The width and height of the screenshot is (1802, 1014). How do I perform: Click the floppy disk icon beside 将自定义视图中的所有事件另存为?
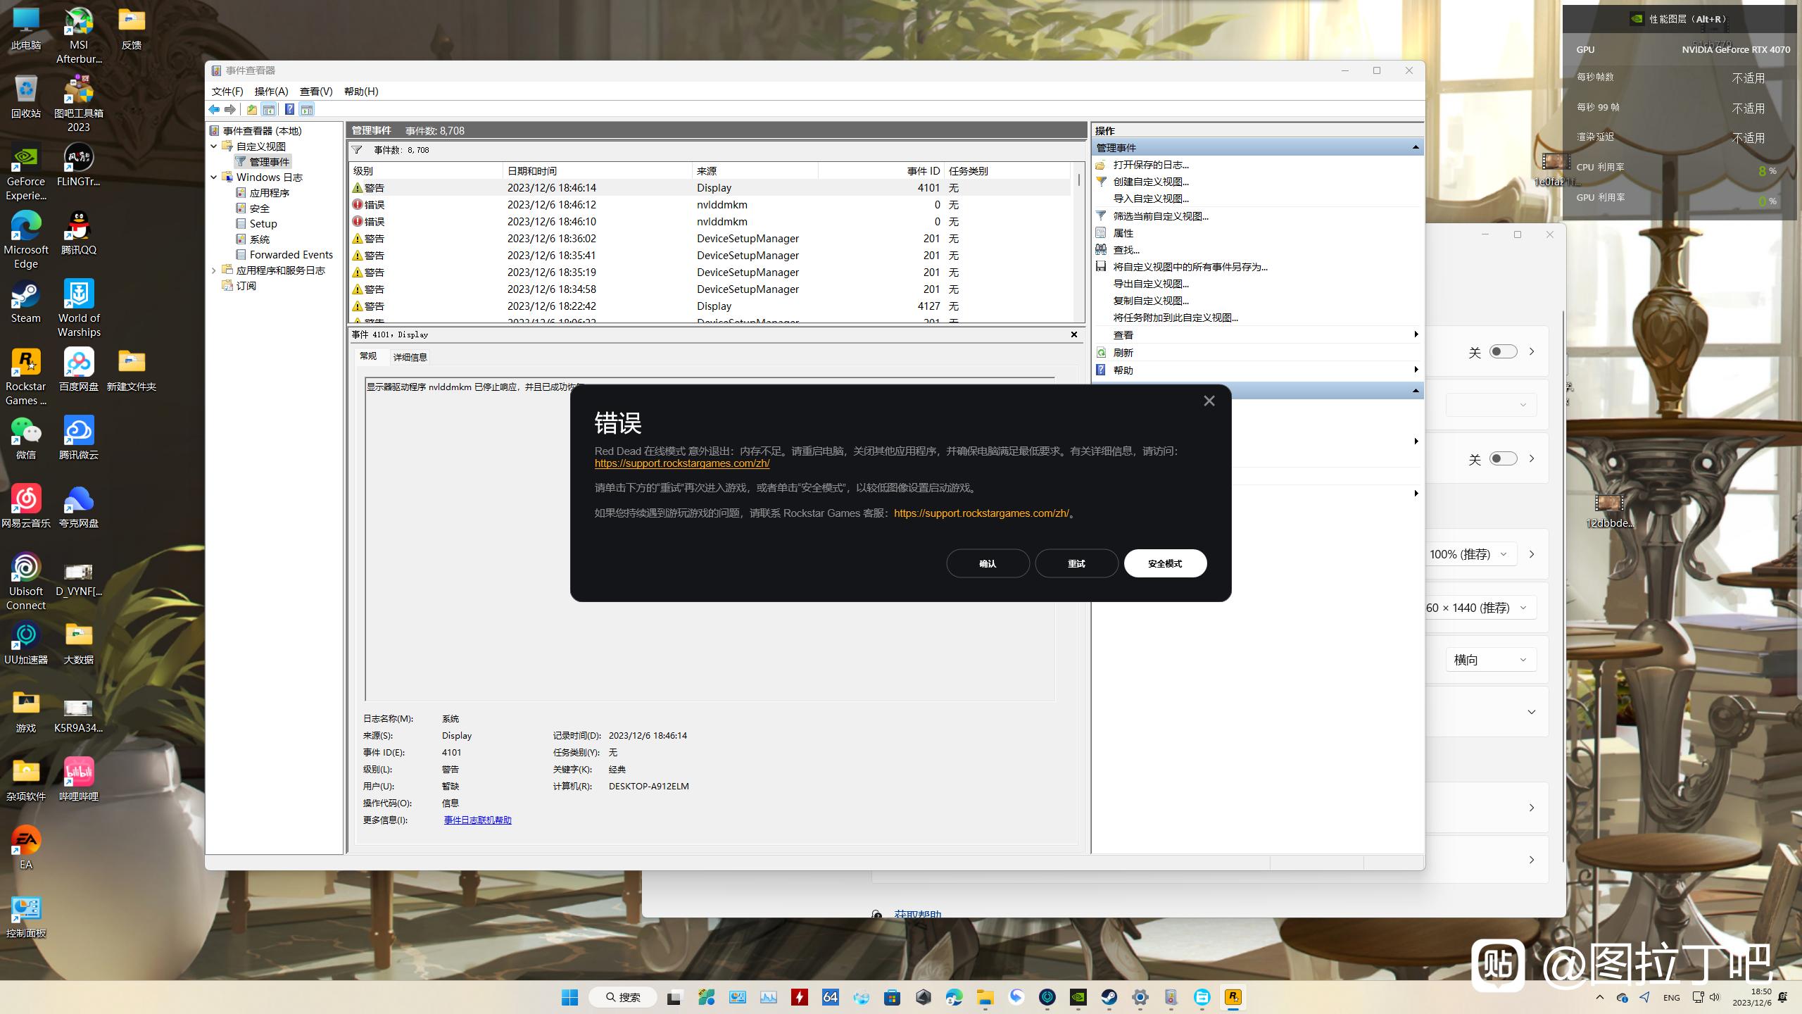pos(1101,267)
